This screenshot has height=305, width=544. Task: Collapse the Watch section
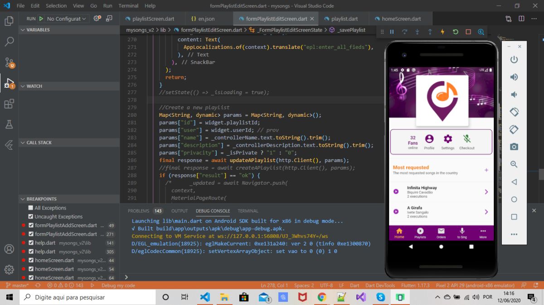pyautogui.click(x=69, y=86)
